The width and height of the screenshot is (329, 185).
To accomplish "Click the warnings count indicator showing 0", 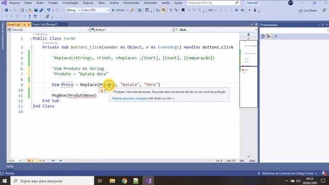I will 42,161.
